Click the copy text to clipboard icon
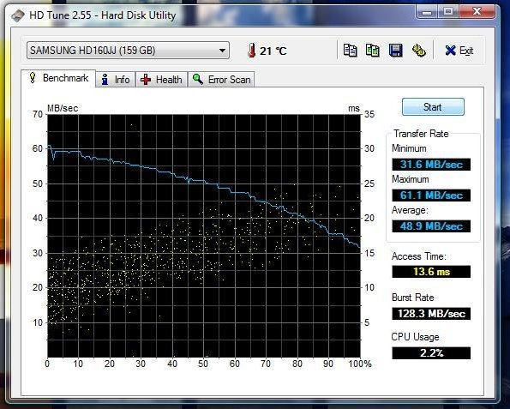Viewport: 510px width, 409px height. coord(350,51)
